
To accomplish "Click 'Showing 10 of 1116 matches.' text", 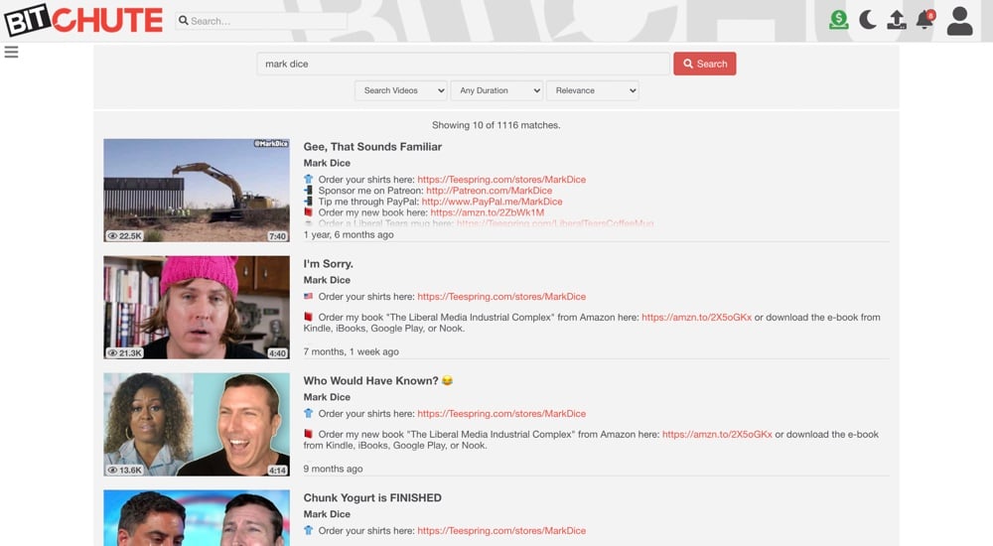I will tap(496, 125).
